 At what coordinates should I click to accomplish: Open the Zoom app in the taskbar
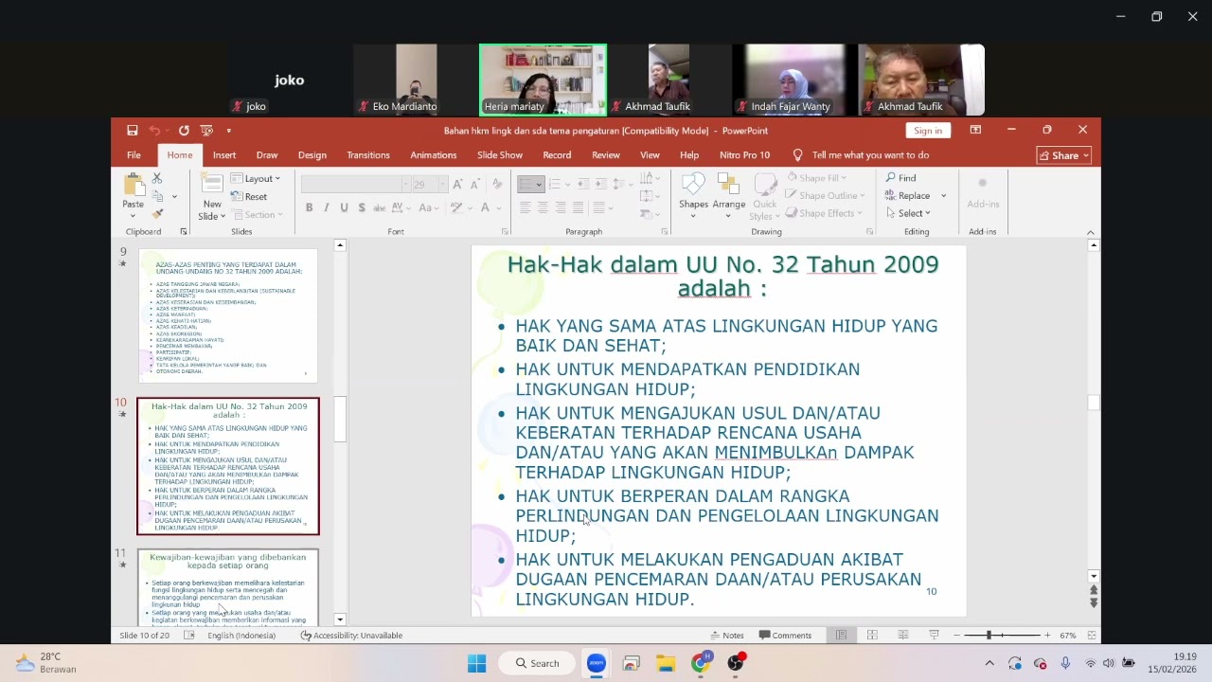[x=596, y=663]
